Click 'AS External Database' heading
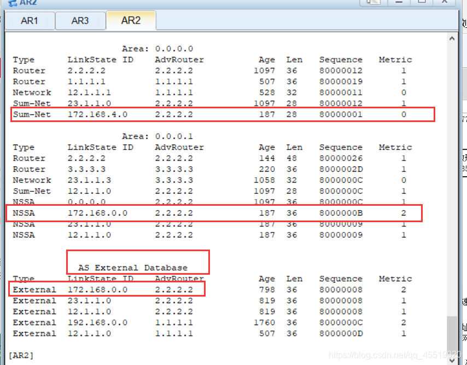This screenshot has width=467, height=365. point(133,268)
